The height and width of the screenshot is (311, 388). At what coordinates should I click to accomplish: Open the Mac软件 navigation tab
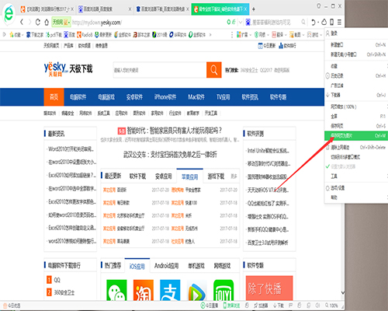point(196,97)
